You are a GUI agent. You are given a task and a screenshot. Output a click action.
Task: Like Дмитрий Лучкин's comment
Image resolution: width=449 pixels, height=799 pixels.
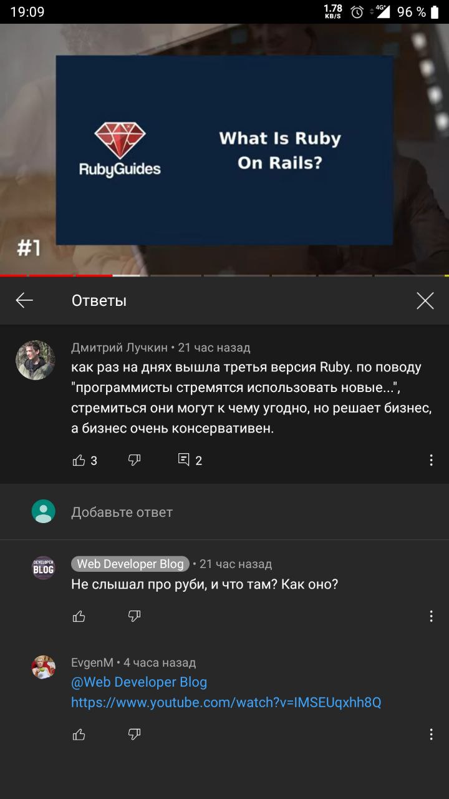click(x=79, y=461)
